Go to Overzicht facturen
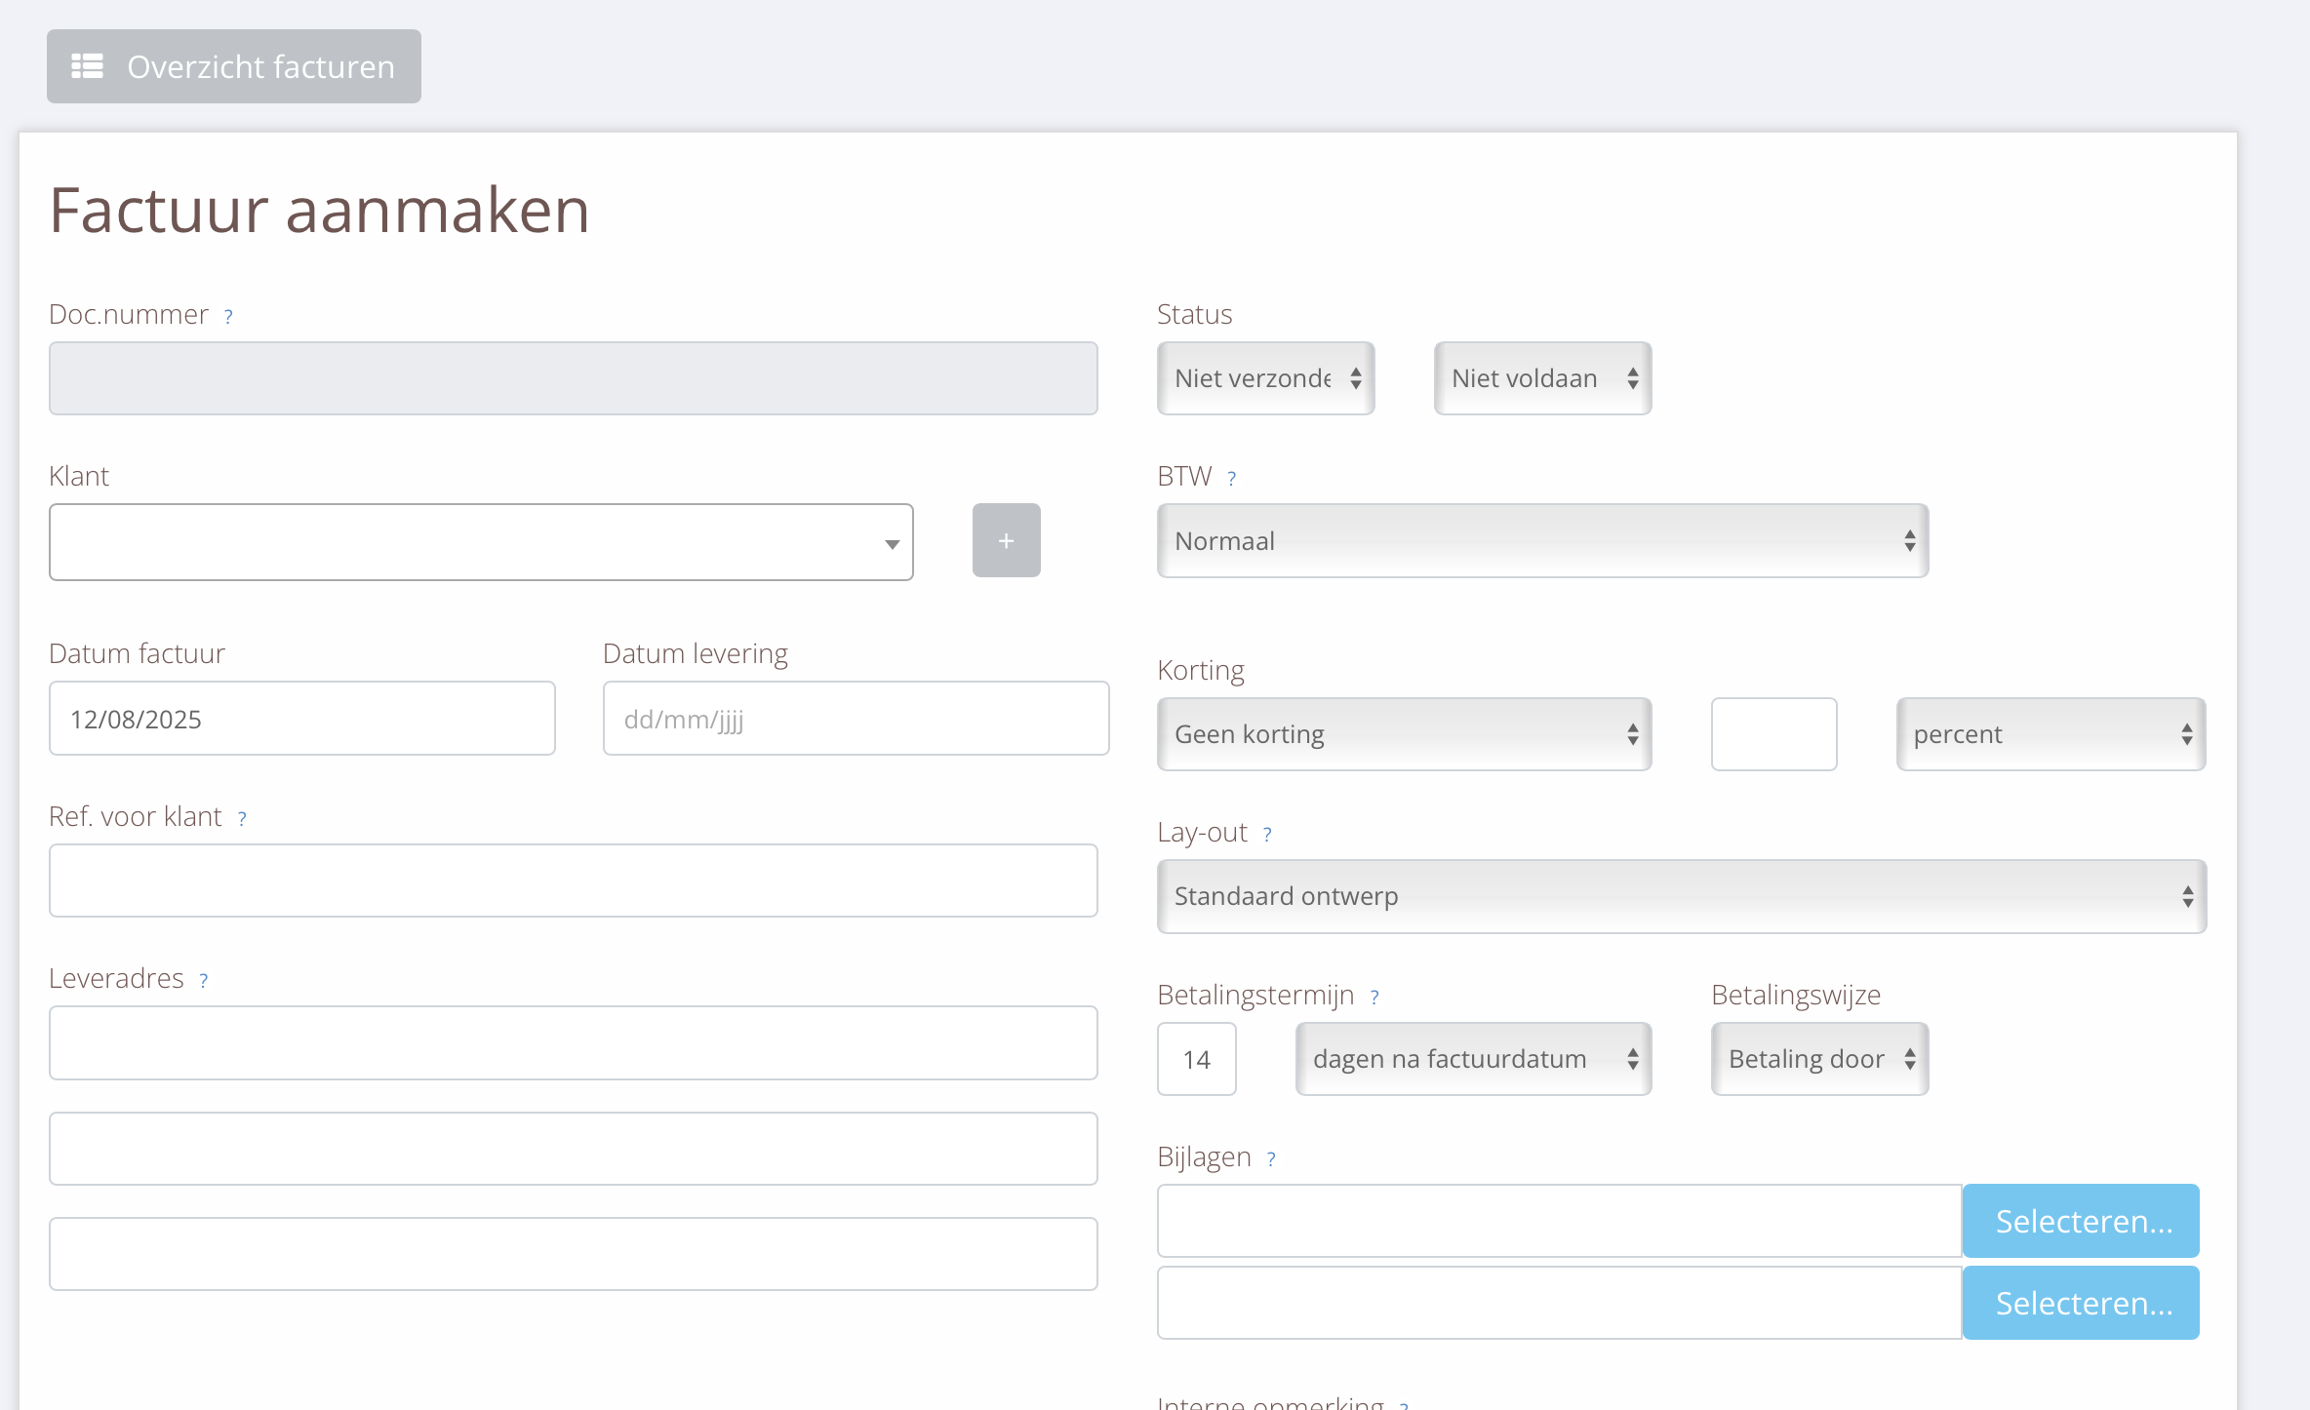This screenshot has height=1410, width=2310. [234, 66]
